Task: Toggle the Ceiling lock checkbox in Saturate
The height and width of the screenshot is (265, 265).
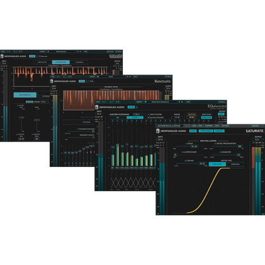Action: pyautogui.click(x=185, y=161)
